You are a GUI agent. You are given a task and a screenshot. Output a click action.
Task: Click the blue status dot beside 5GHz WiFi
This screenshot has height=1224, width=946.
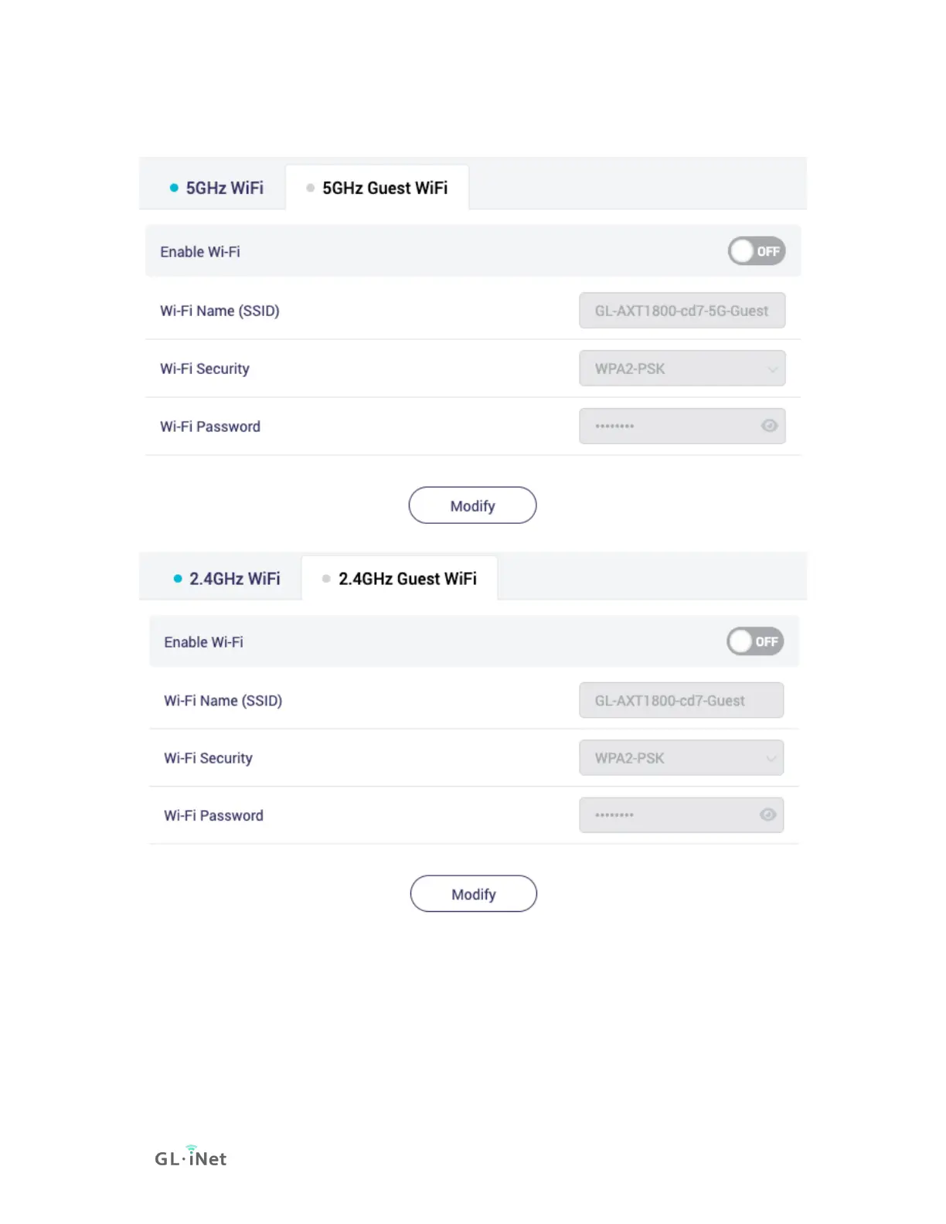click(x=174, y=188)
